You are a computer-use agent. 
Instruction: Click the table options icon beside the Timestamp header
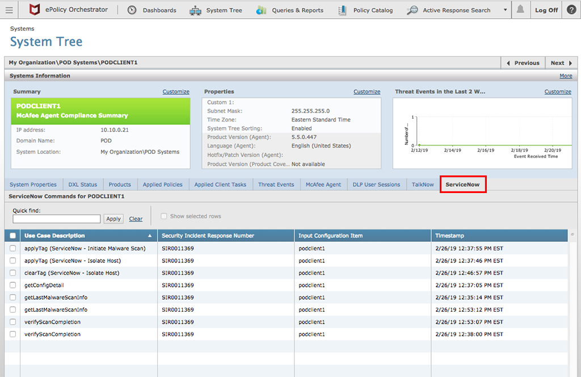coord(572,234)
